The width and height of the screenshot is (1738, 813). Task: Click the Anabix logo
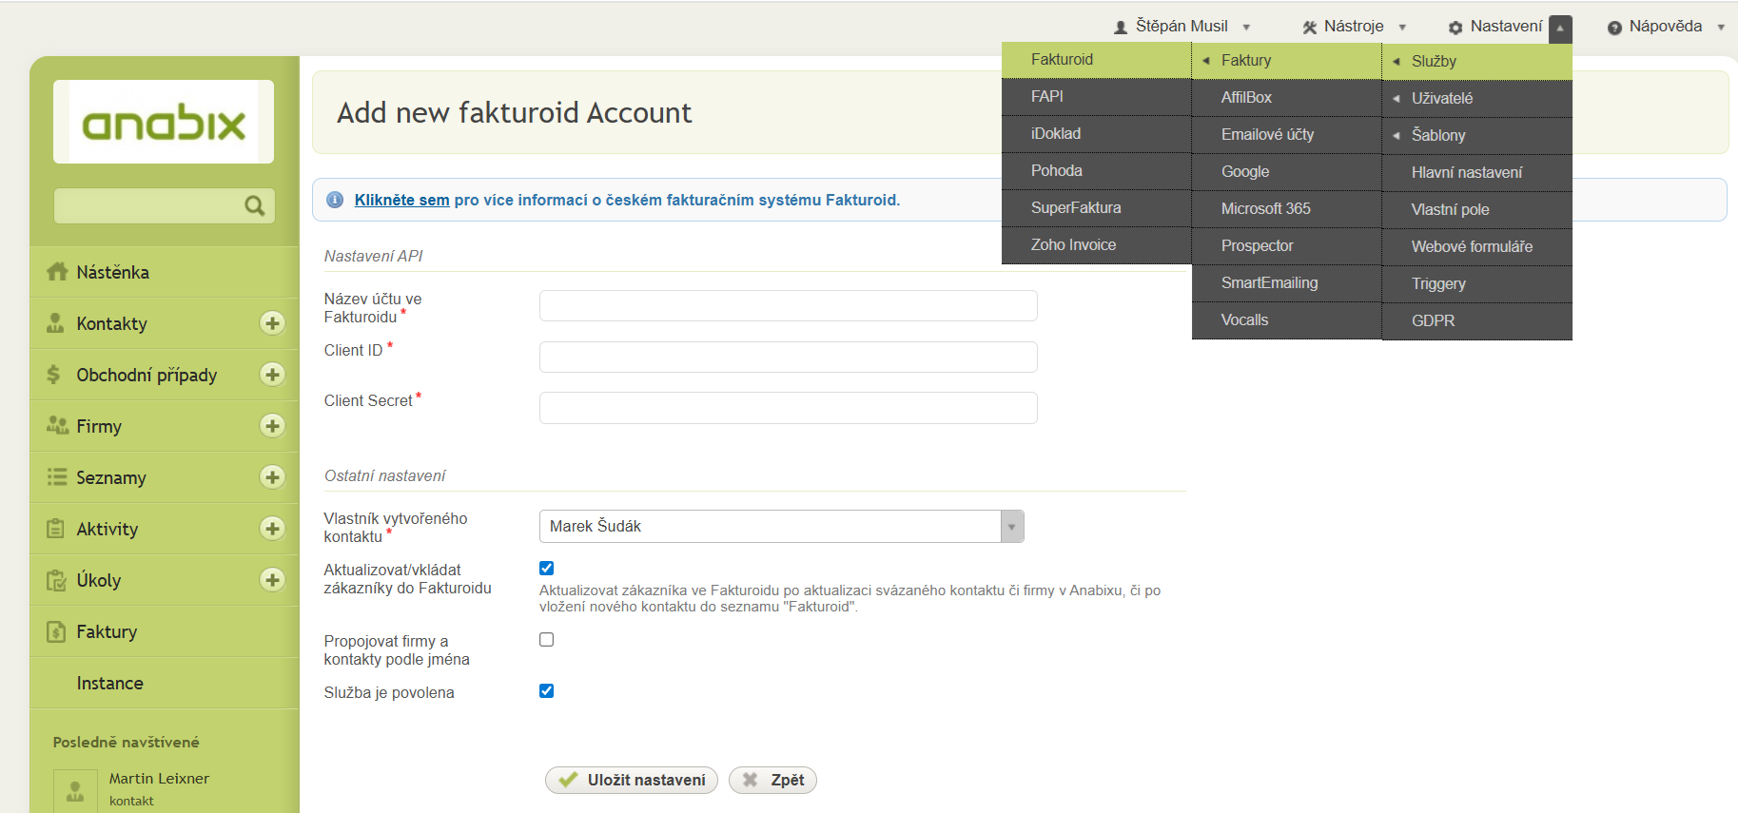tap(164, 122)
